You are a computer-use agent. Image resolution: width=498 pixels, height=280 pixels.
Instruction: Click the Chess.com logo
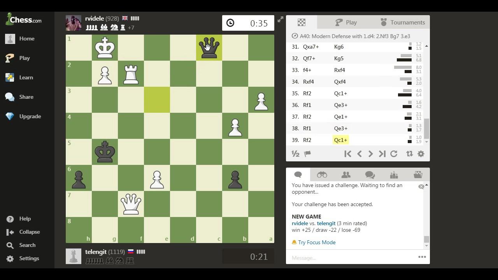23,19
